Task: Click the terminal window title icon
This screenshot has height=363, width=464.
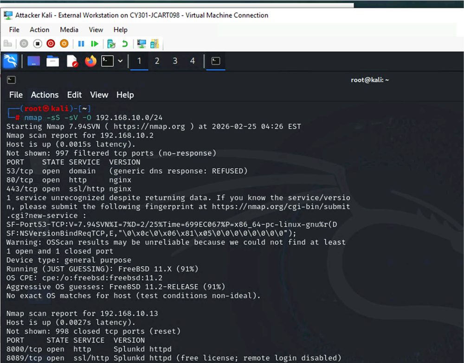Action: pyautogui.click(x=11, y=80)
